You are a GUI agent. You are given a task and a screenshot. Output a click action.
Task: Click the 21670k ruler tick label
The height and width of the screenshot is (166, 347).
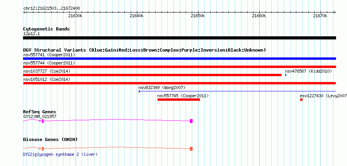click(x=320, y=16)
